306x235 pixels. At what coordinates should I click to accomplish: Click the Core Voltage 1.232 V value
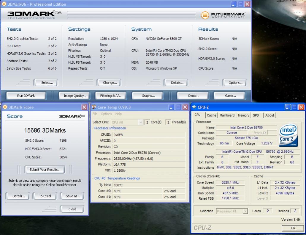(267, 143)
